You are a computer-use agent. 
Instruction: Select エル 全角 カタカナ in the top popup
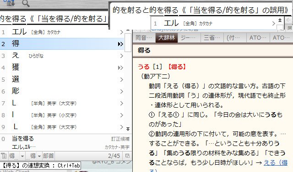click(x=214, y=23)
